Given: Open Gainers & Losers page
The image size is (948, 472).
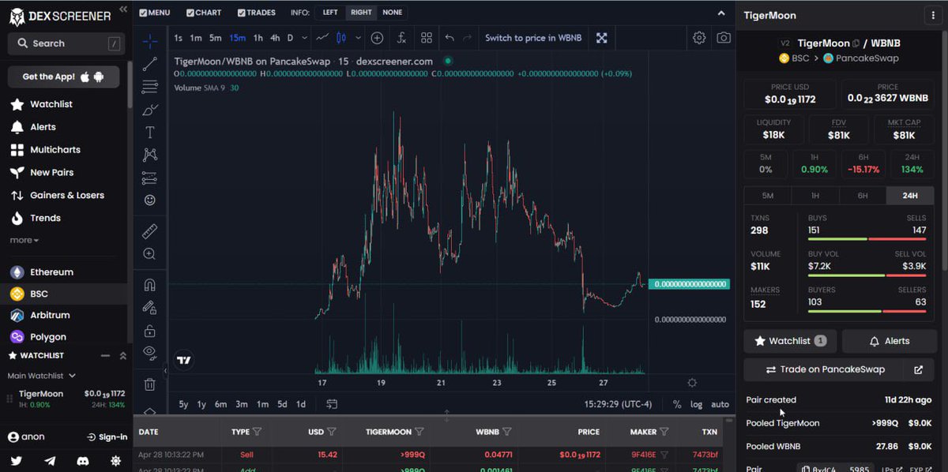Looking at the screenshot, I should 66,195.
